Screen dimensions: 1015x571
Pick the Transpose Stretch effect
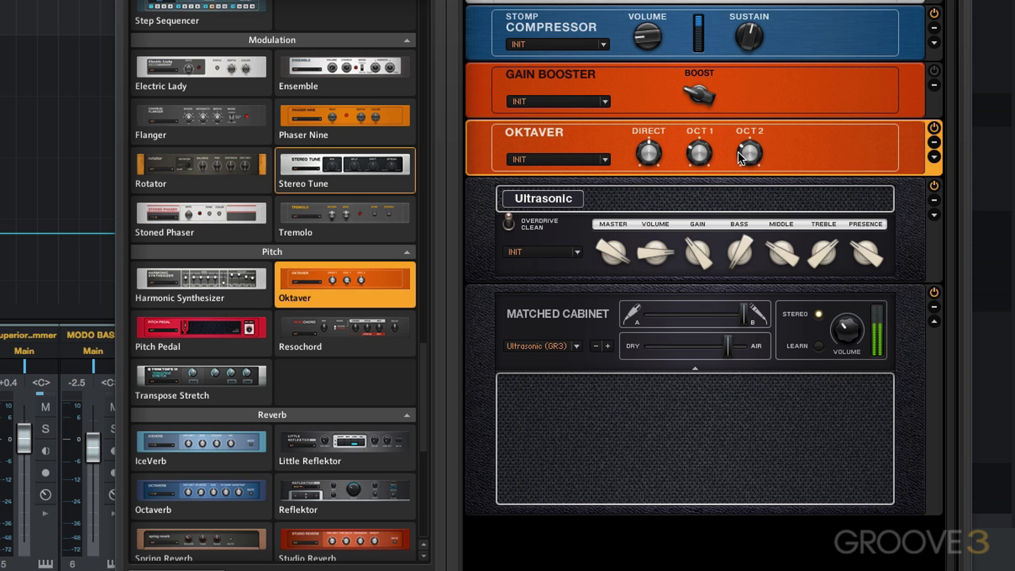pyautogui.click(x=201, y=383)
